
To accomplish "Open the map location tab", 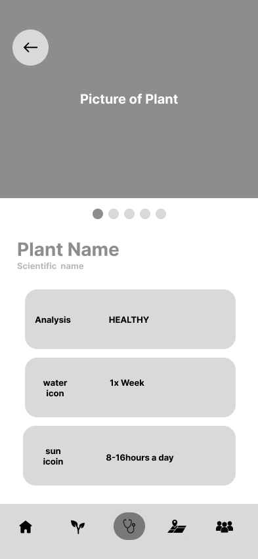I will (x=177, y=527).
